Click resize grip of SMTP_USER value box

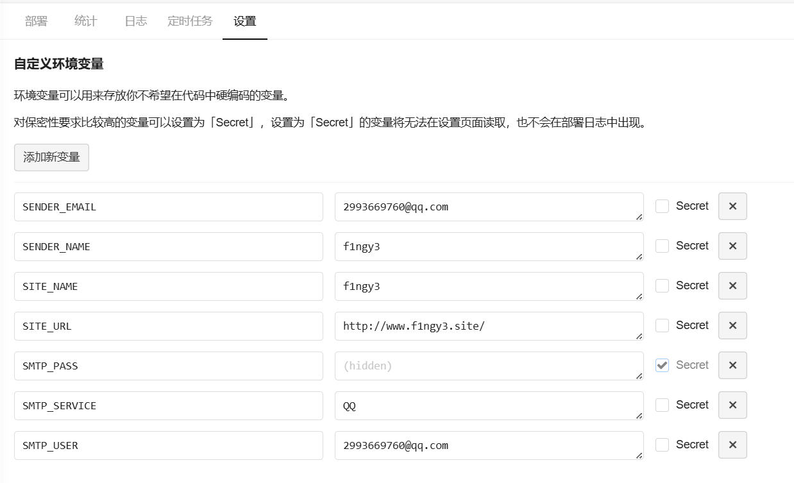coord(639,455)
